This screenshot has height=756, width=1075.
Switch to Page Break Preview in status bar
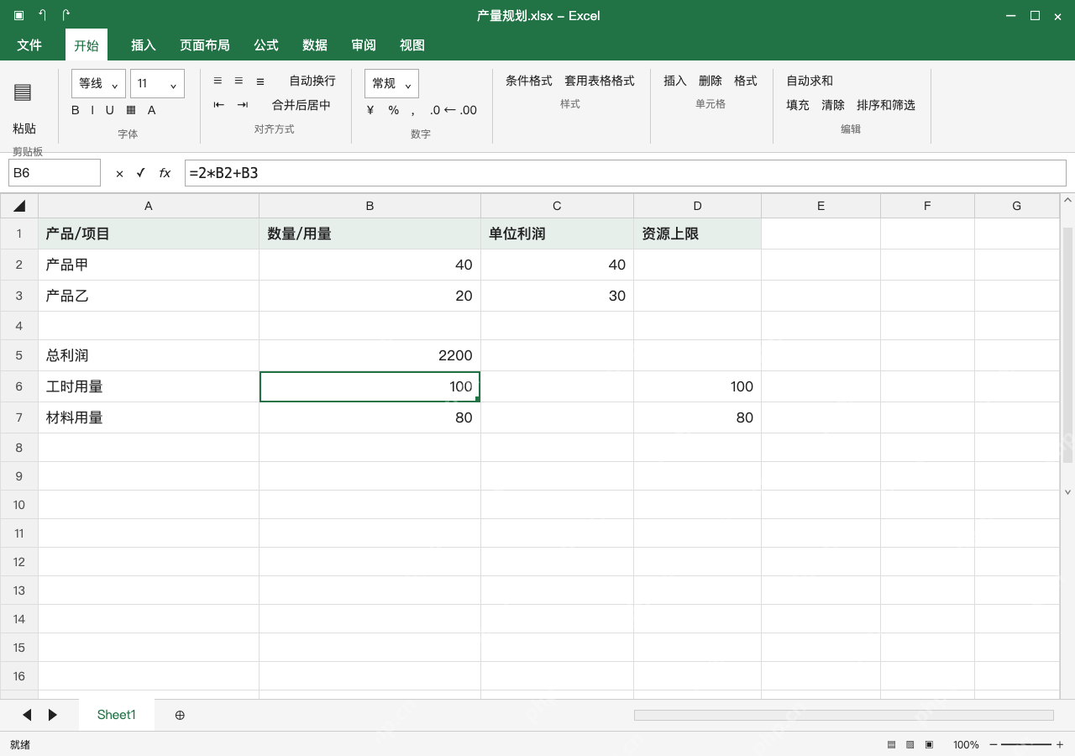click(929, 745)
